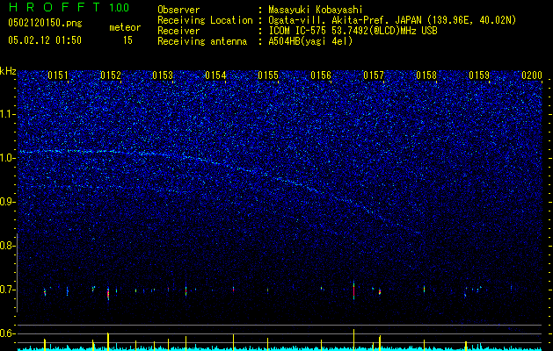Screen dimensions: 553x351
Task: Click the 'Observer' field label
Action: click(178, 11)
